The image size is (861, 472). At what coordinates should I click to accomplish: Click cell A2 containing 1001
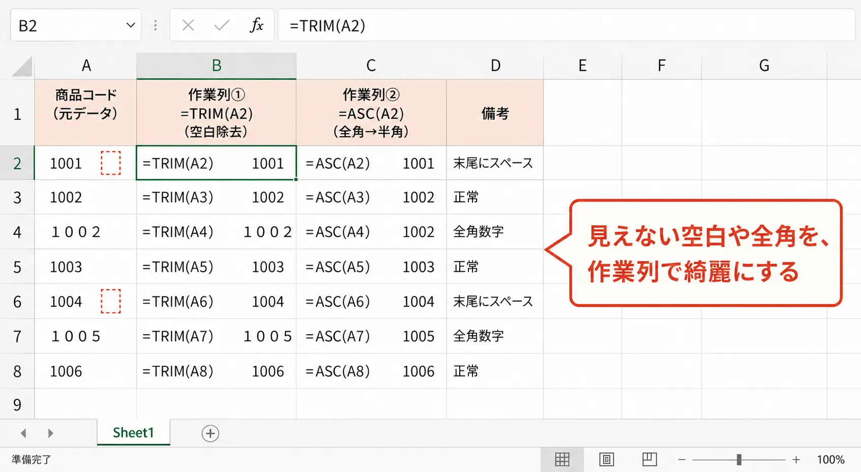click(85, 163)
